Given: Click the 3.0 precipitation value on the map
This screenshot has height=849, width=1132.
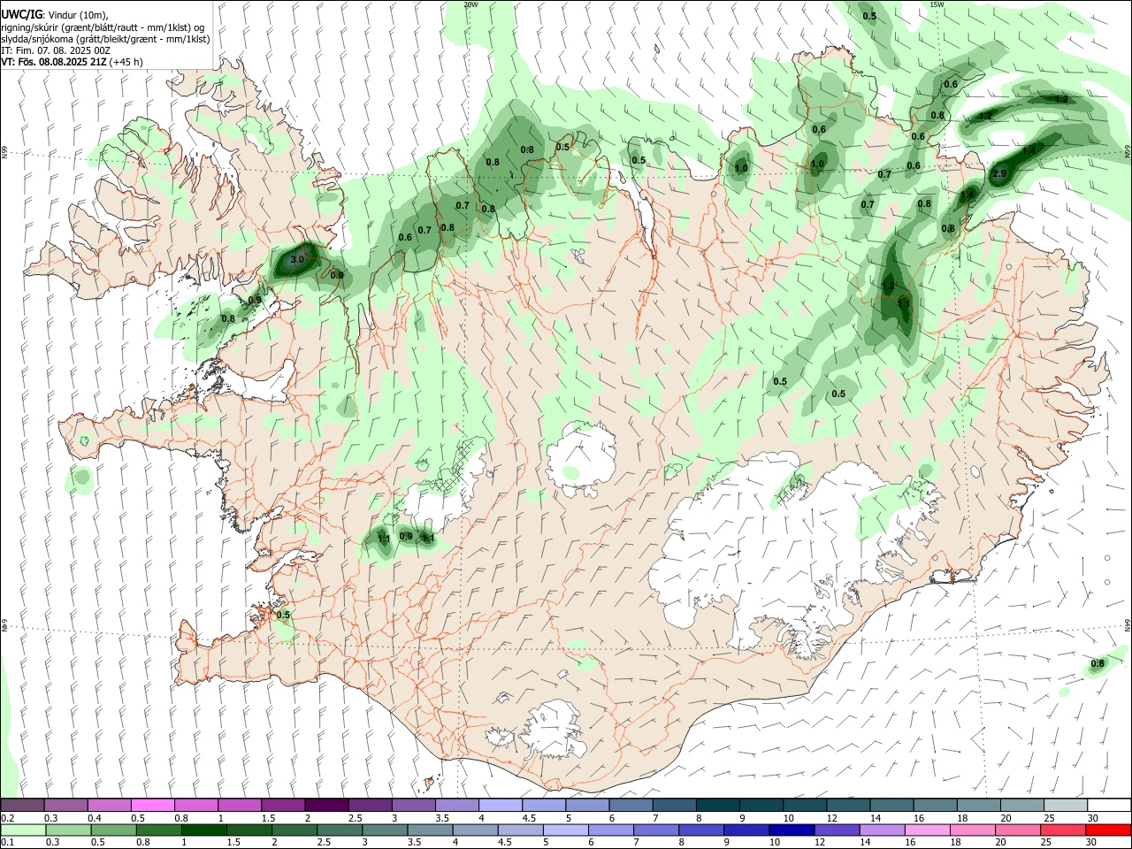Looking at the screenshot, I should click(x=297, y=259).
